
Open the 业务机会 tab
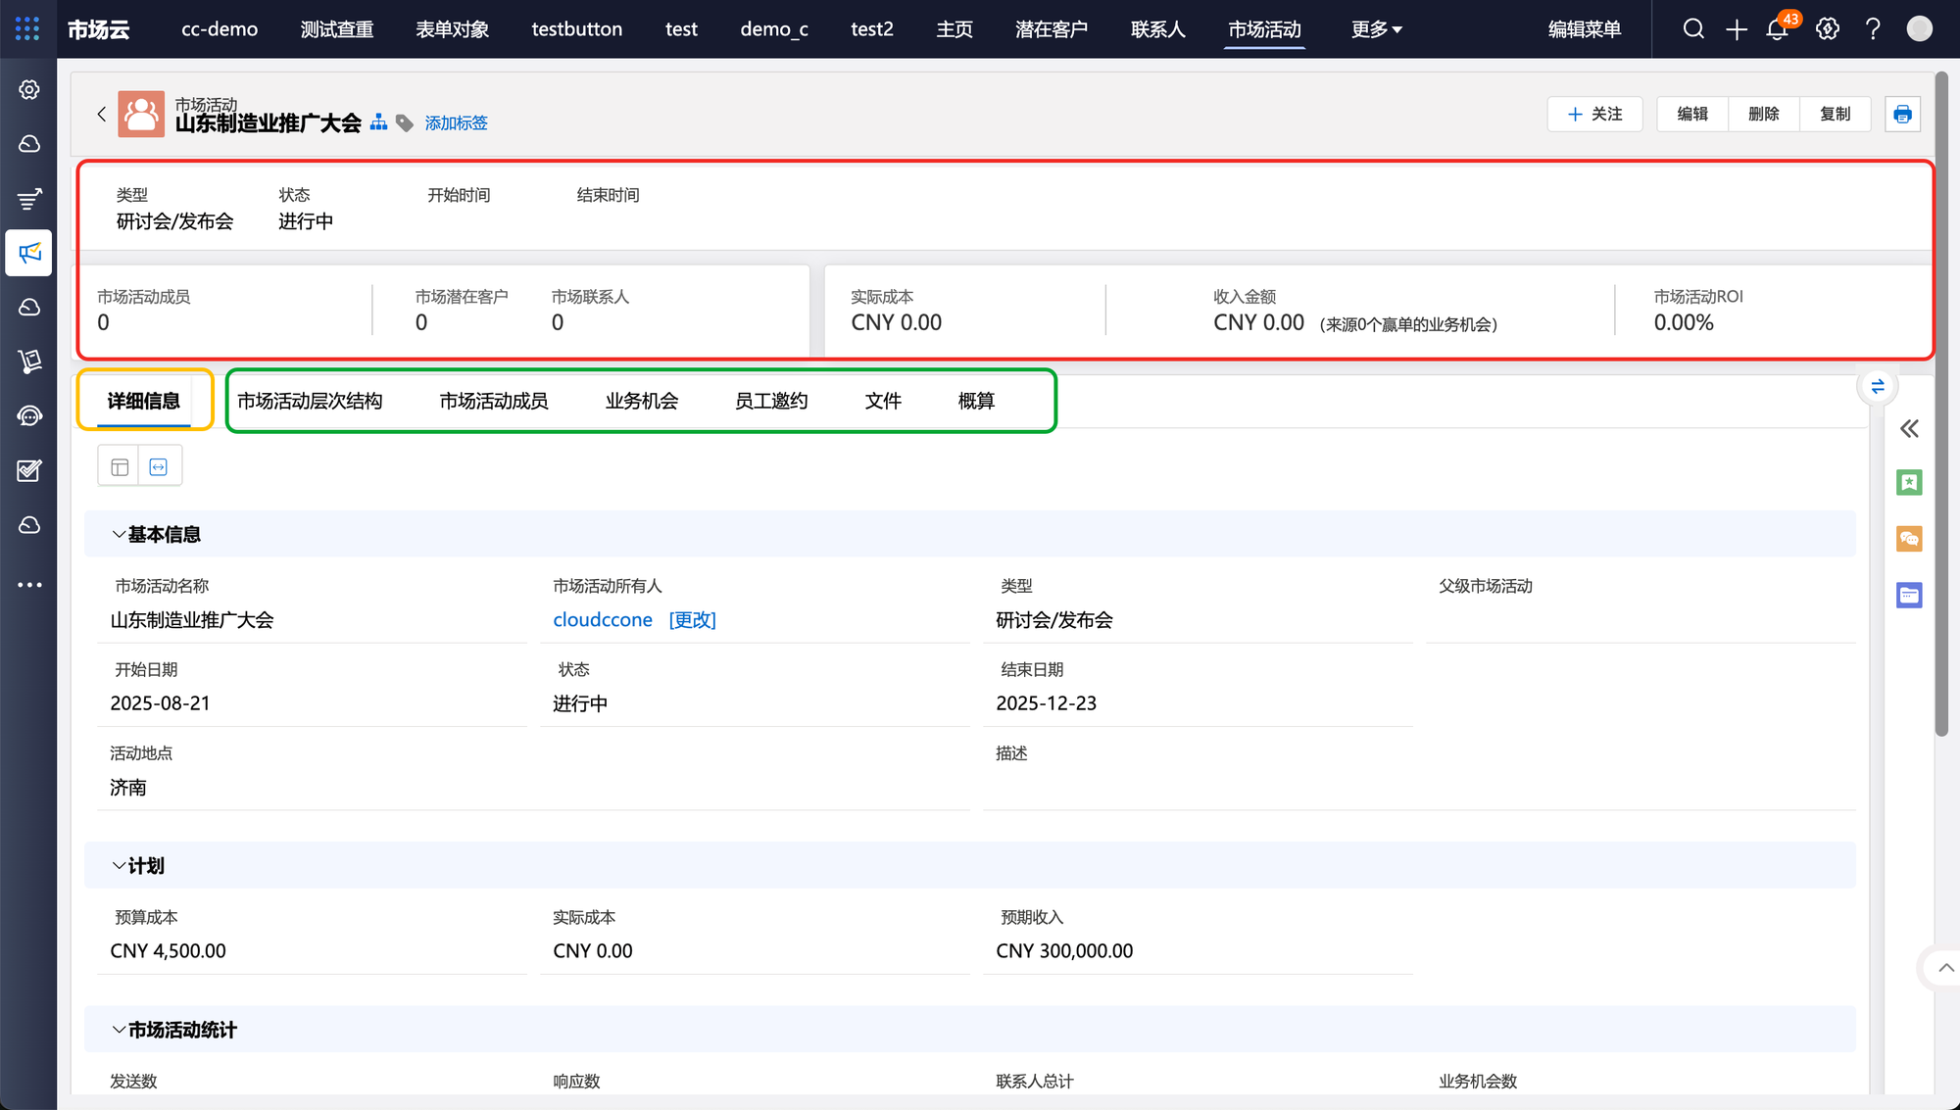pos(642,401)
